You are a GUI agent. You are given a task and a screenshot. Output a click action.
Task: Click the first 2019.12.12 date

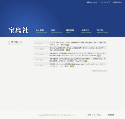40,44
